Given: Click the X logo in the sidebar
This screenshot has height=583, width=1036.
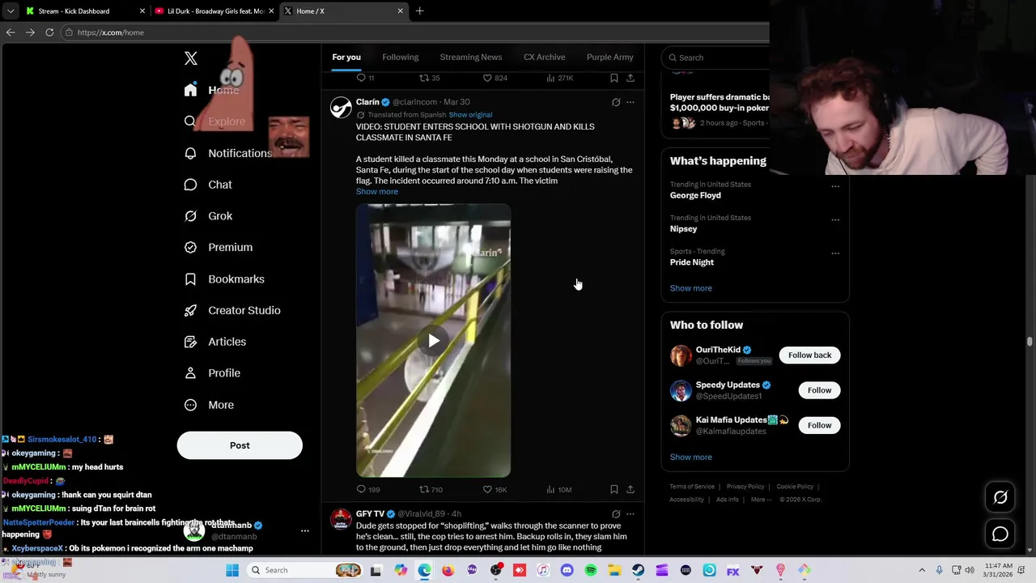Looking at the screenshot, I should tap(191, 58).
